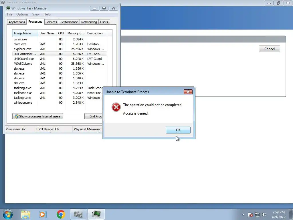Click Cancel in Windows Defender window

click(269, 49)
